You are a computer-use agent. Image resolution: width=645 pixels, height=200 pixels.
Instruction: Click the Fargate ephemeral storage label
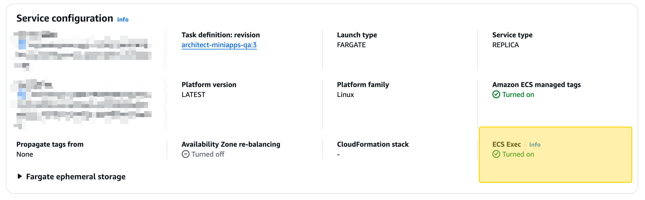(76, 177)
